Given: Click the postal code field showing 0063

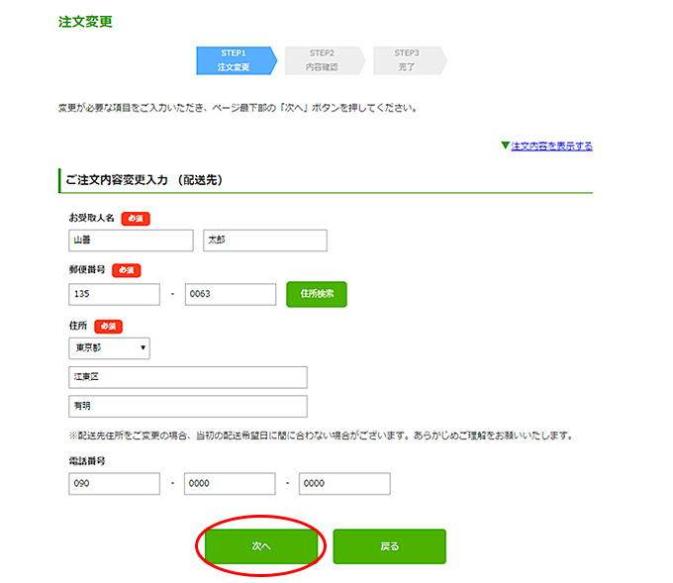Looking at the screenshot, I should click(230, 294).
